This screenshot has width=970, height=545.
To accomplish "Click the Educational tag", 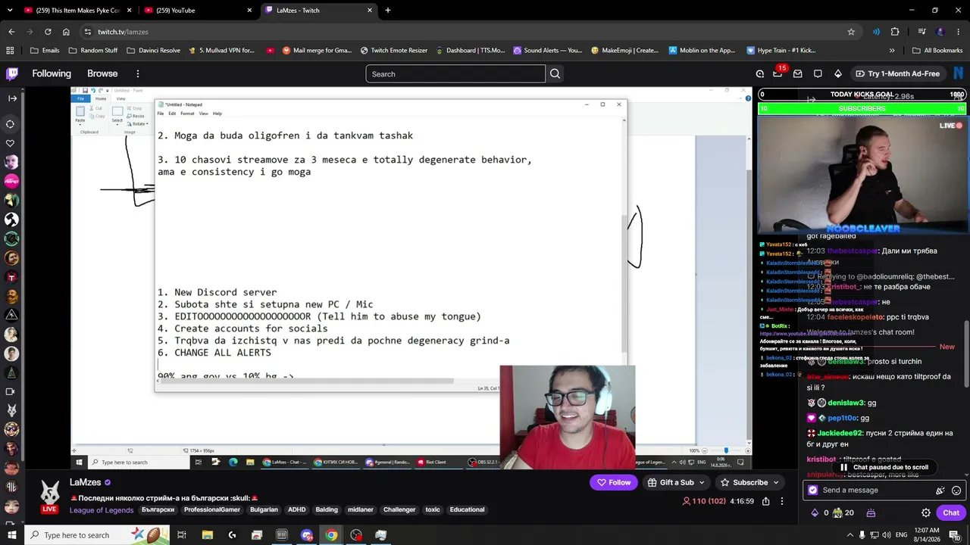I will pos(467,510).
